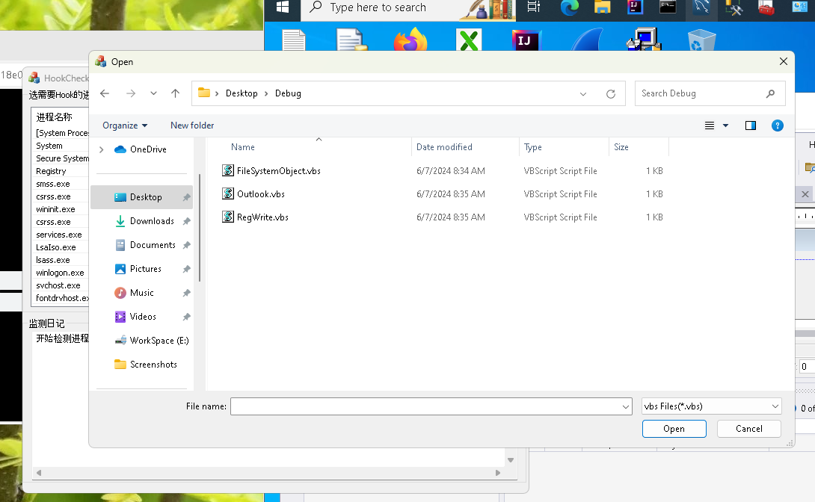This screenshot has width=815, height=502.
Task: Select RegWrite.vbs file
Action: (x=262, y=217)
